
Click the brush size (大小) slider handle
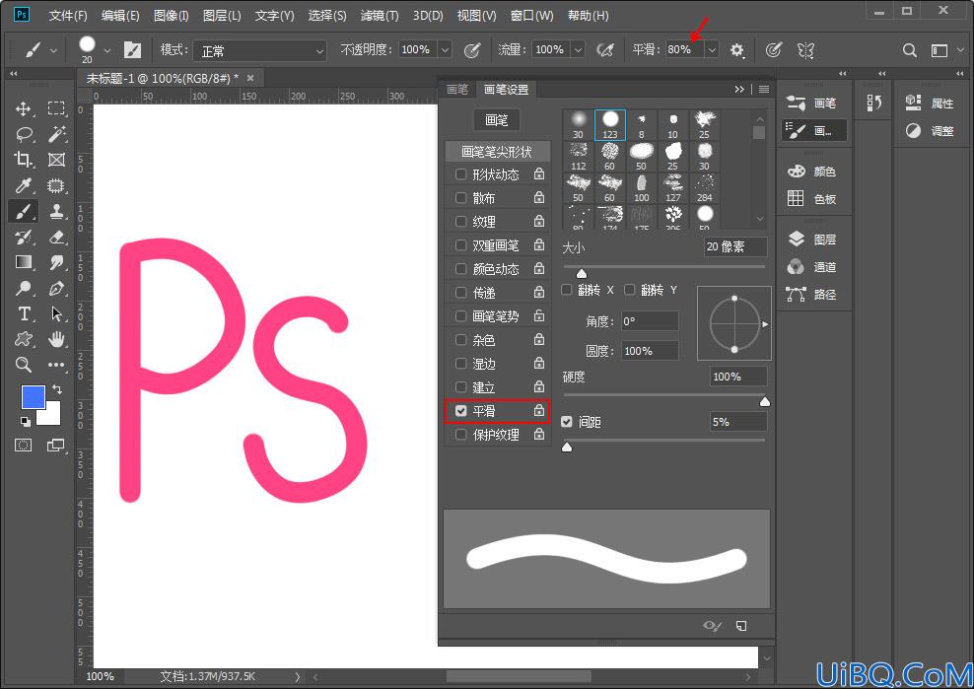[x=582, y=273]
